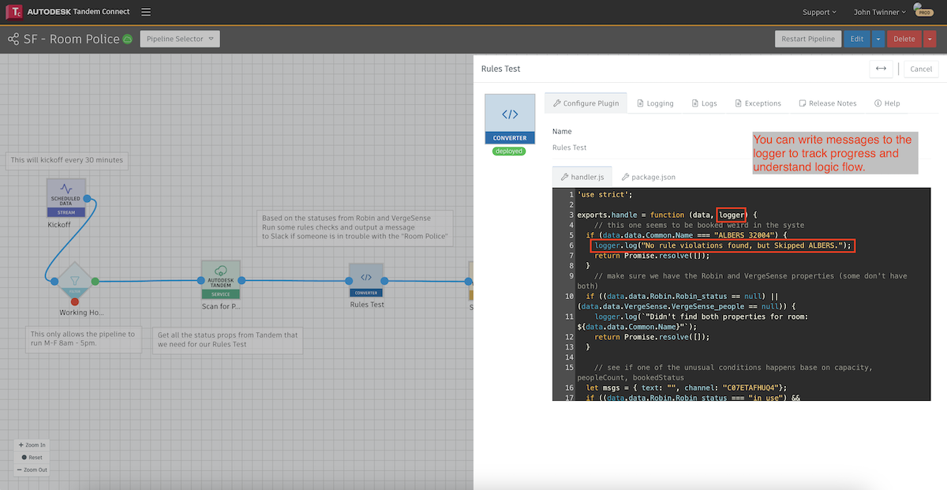Click the Restart Pipeline button
This screenshot has width=947, height=490.
click(x=808, y=39)
